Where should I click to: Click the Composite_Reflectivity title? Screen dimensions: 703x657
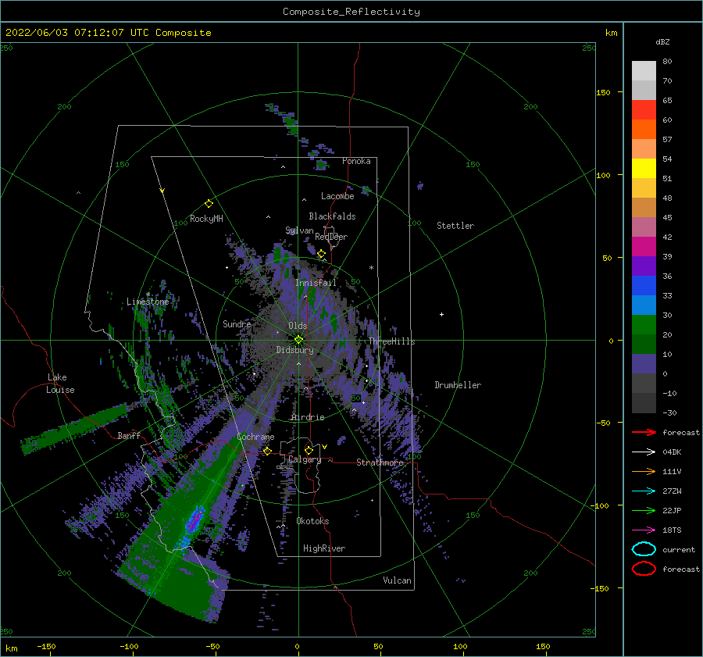point(351,12)
